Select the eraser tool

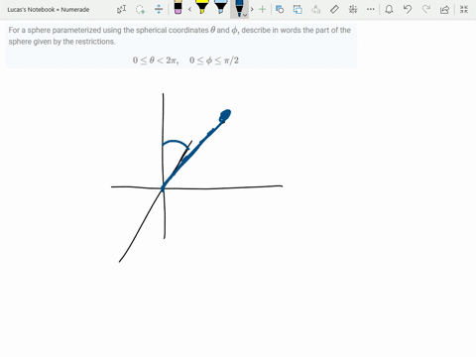[x=178, y=7]
